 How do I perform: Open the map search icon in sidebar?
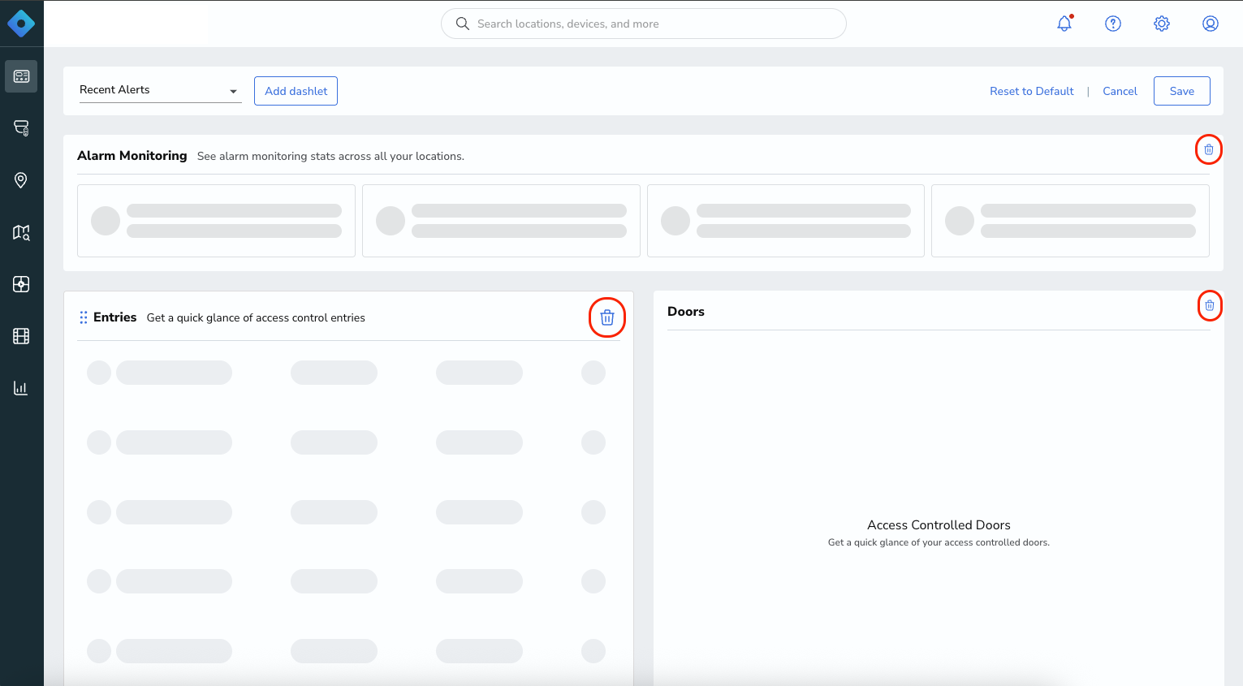[x=21, y=232]
